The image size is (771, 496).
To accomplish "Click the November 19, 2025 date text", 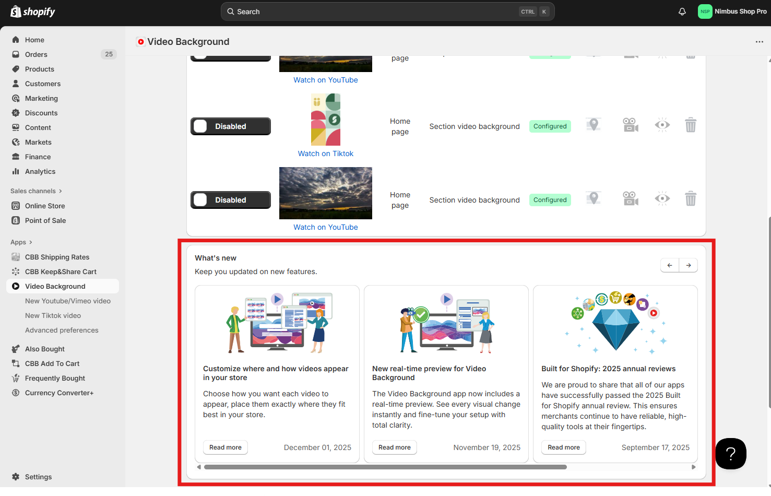I will click(487, 447).
